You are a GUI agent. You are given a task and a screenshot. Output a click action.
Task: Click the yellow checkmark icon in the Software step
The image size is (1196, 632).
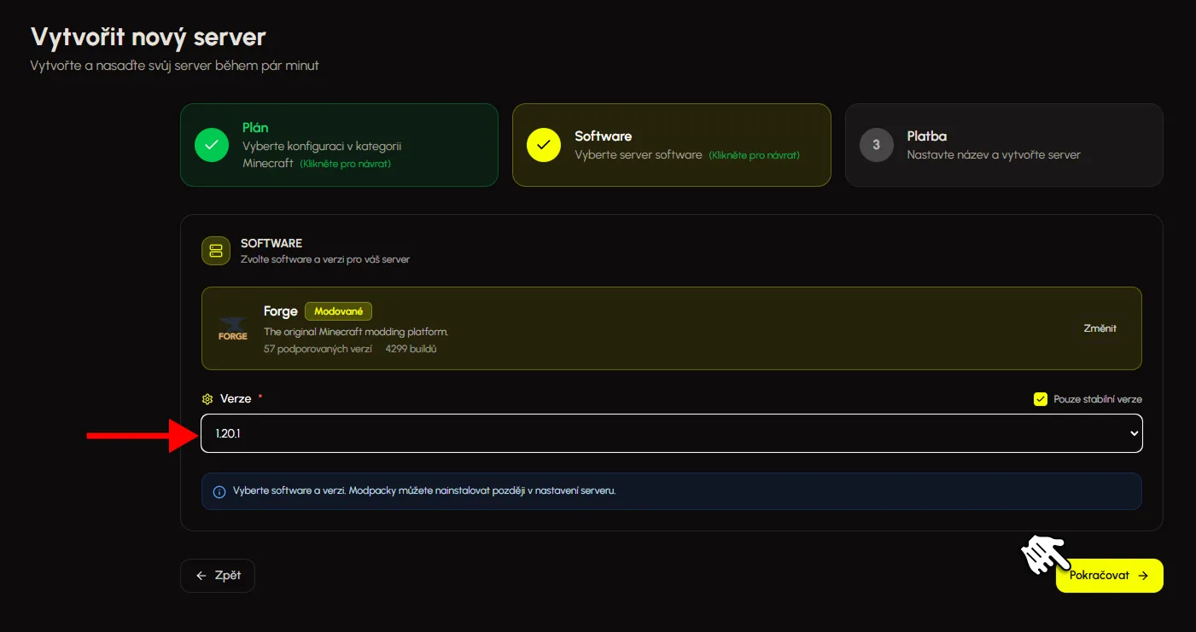544,145
